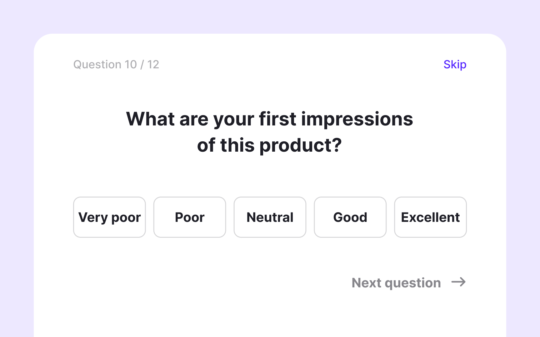Image resolution: width=540 pixels, height=337 pixels.
Task: Pick the second rating from the left
Action: 189,217
